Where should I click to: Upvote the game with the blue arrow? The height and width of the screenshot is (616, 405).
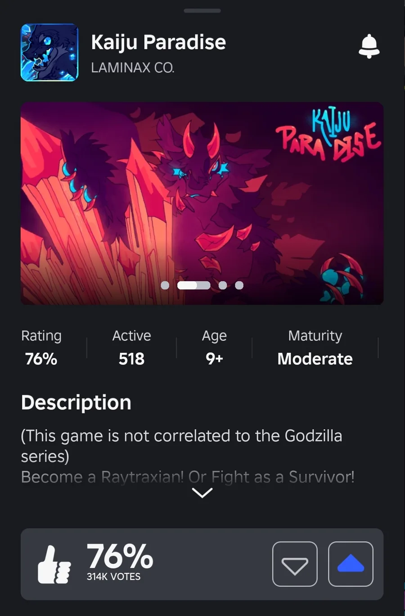[351, 564]
